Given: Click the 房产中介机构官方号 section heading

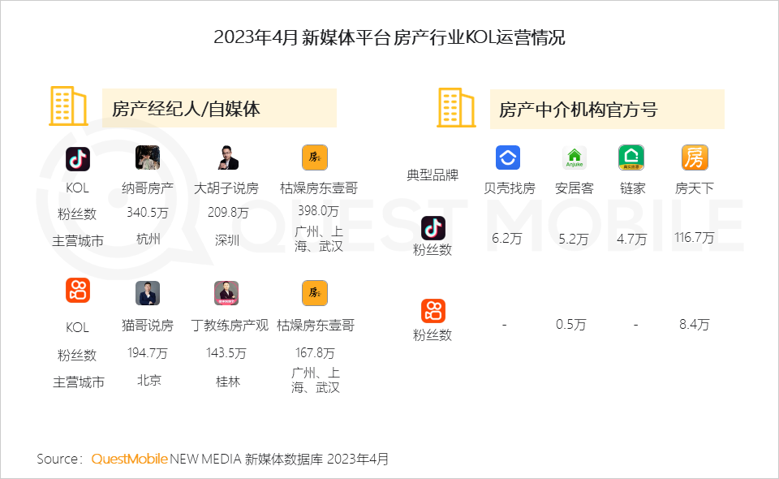Looking at the screenshot, I should [x=577, y=110].
